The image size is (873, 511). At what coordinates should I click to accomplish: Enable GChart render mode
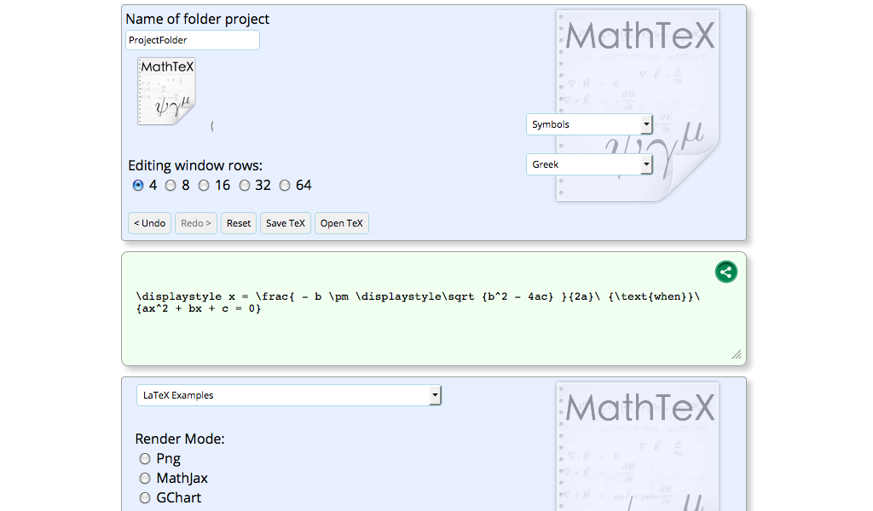tap(145, 497)
